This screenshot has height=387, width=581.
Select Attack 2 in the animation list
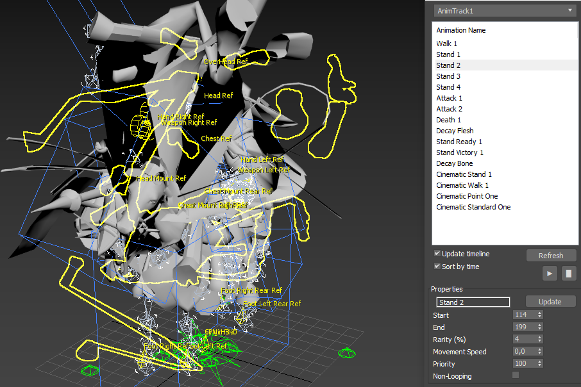coord(449,109)
